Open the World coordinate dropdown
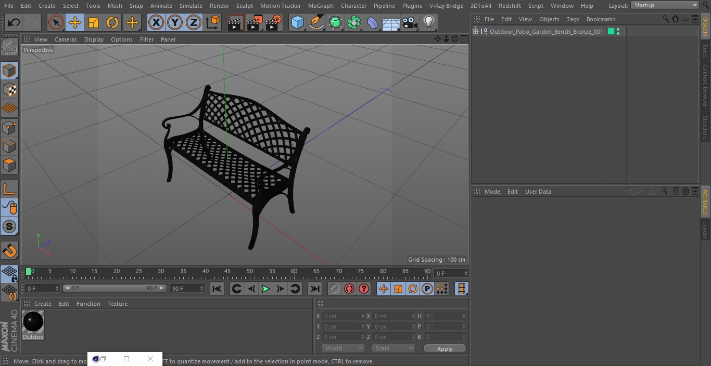Screen dimensions: 711x366 pos(343,348)
